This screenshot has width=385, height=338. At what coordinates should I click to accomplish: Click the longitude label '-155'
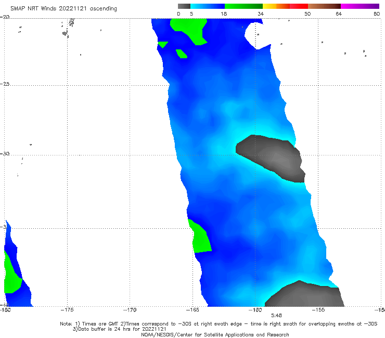(x=318, y=310)
